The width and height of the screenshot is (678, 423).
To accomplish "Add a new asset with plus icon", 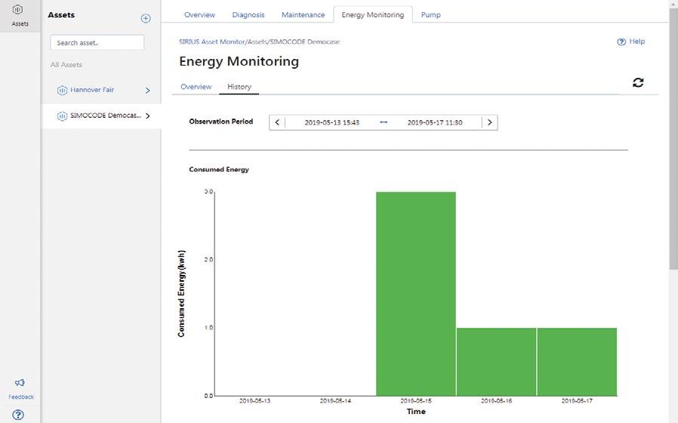I will coord(146,19).
